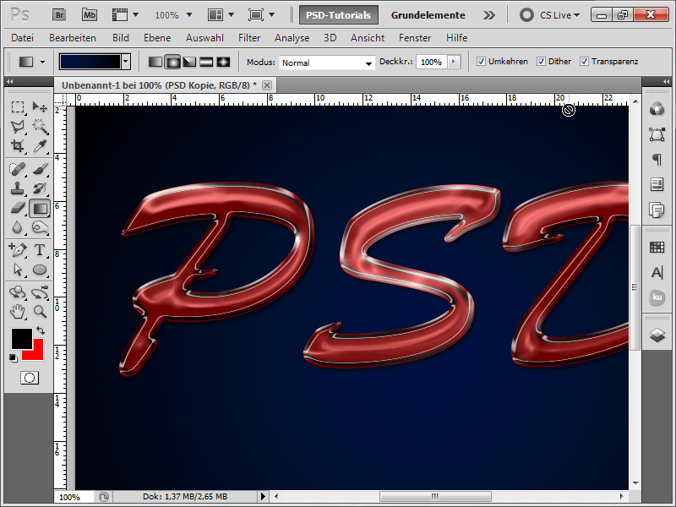Viewport: 676px width, 507px height.
Task: Select the Pen tool
Action: coord(17,249)
